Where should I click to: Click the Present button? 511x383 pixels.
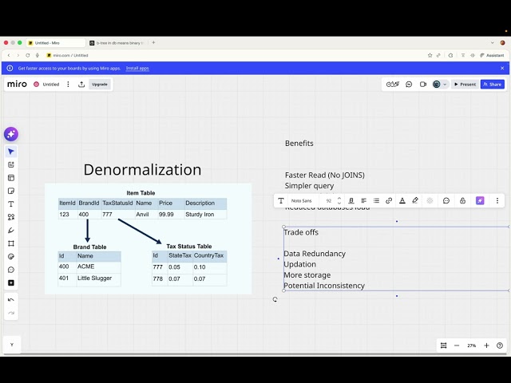click(465, 85)
